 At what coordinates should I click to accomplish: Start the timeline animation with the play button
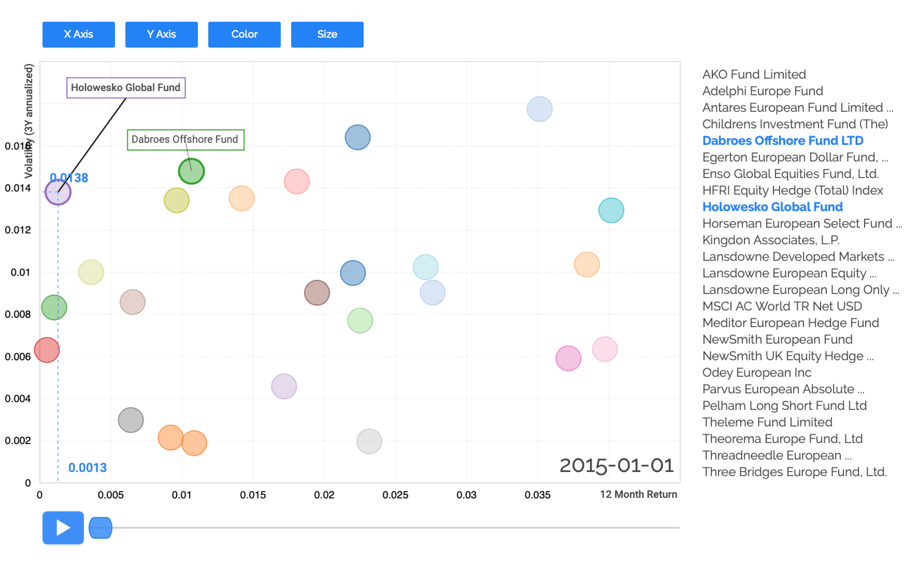(63, 527)
